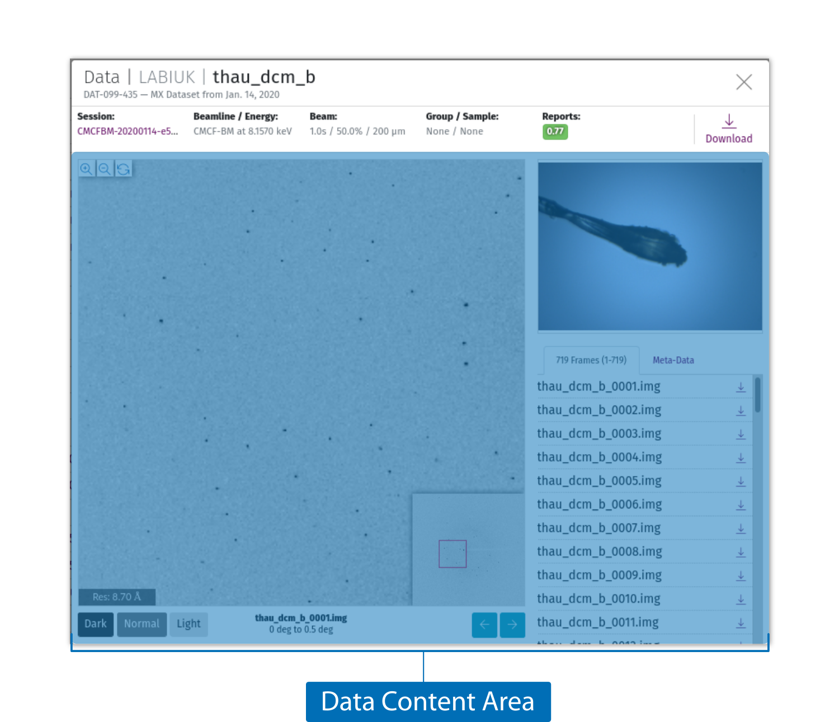Download thau_dcm_b_0005.img frame
839x722 pixels.
(741, 481)
